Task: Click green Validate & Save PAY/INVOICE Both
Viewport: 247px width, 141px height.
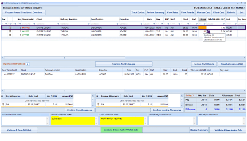Action: click(121, 130)
